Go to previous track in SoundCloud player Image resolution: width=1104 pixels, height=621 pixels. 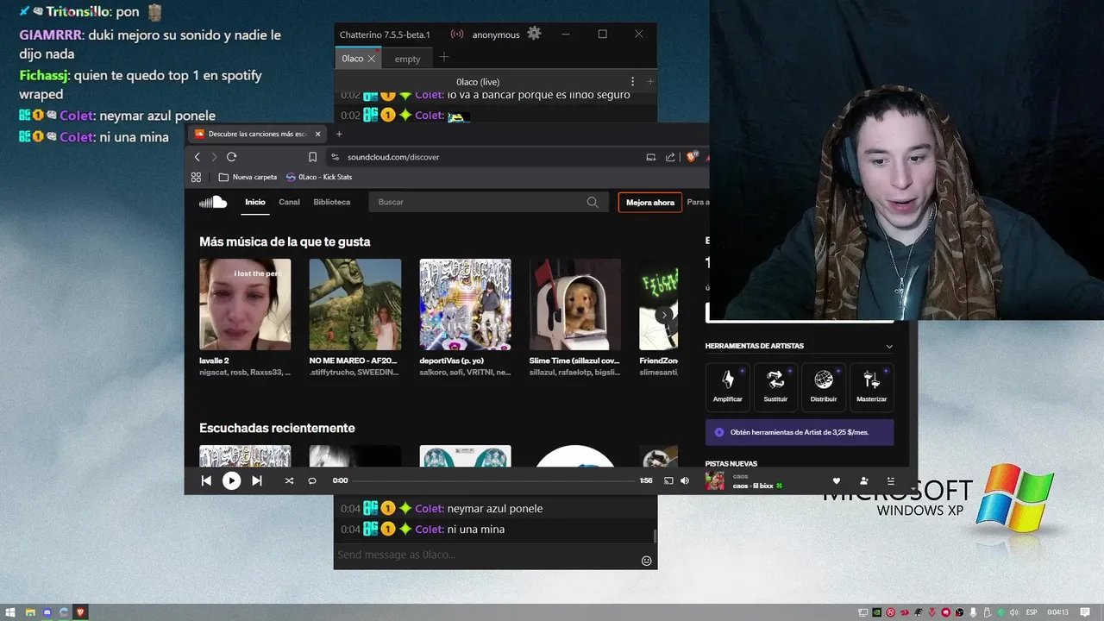point(206,480)
